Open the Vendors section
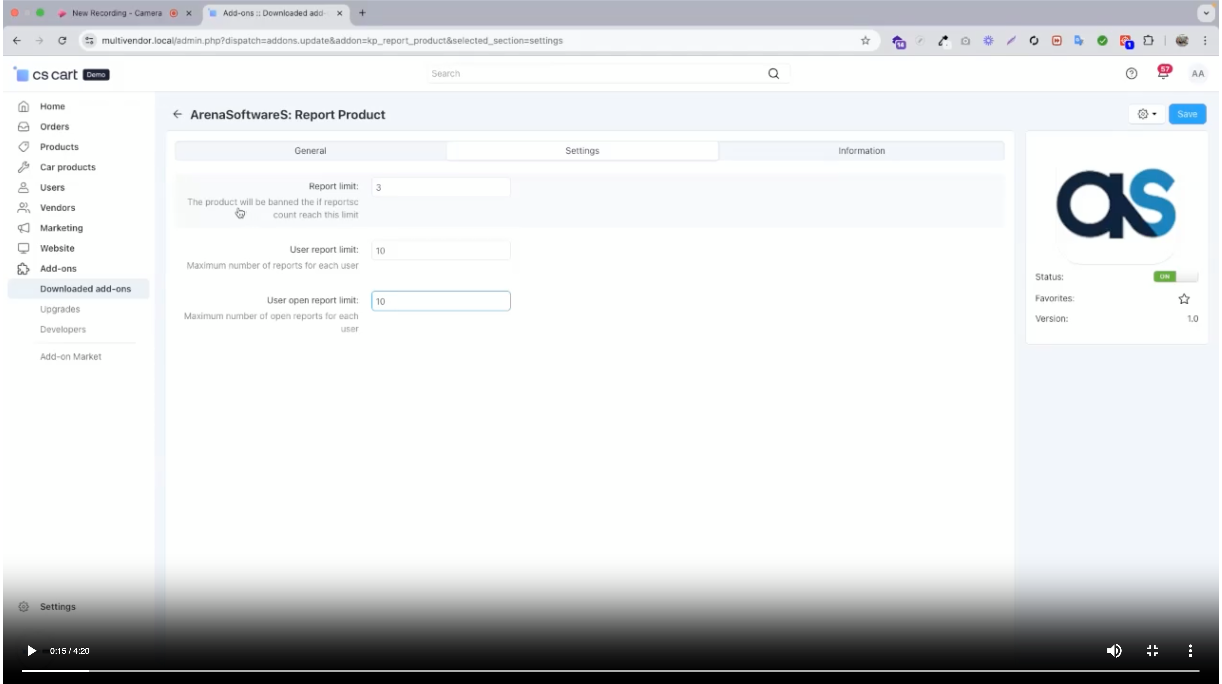Viewport: 1222px width, 684px height. click(x=57, y=208)
